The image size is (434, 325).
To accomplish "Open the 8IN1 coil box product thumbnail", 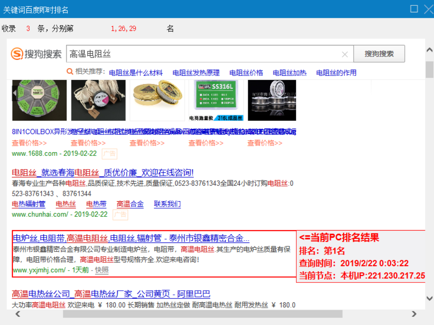I will tap(39, 100).
